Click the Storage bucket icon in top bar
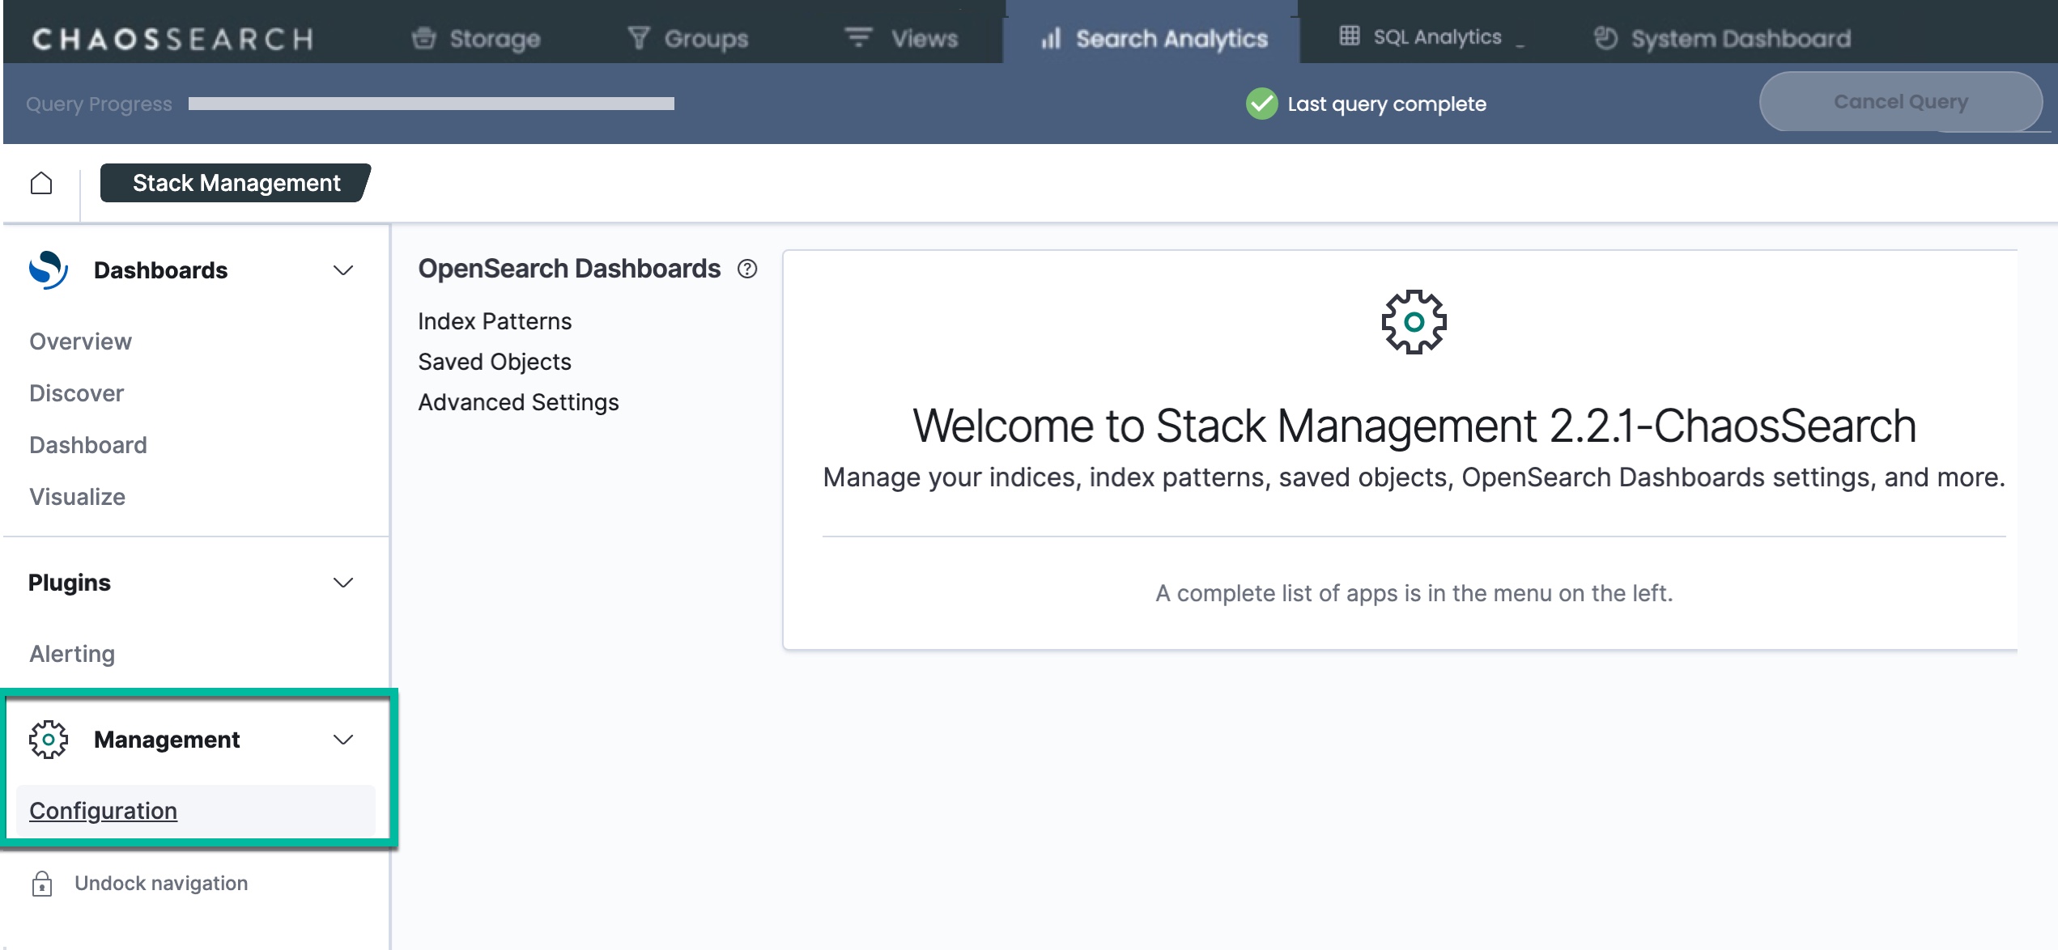Screen dimensions: 2058x950 pos(423,38)
